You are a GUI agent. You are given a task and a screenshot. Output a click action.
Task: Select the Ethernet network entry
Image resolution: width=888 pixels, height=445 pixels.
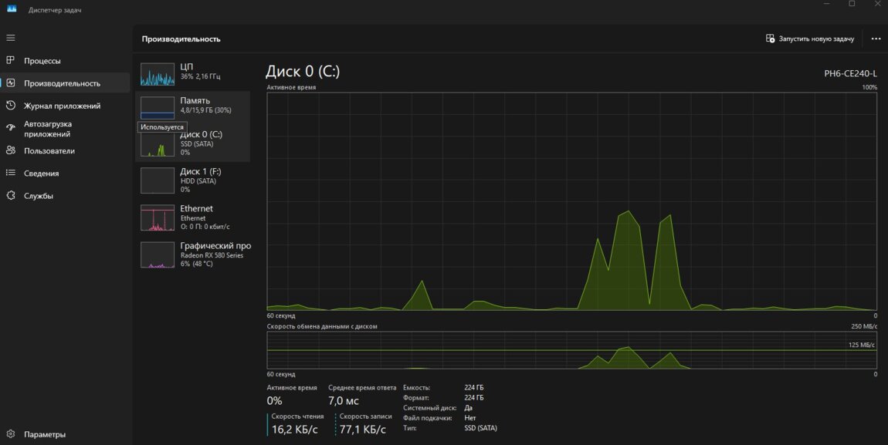coord(193,217)
